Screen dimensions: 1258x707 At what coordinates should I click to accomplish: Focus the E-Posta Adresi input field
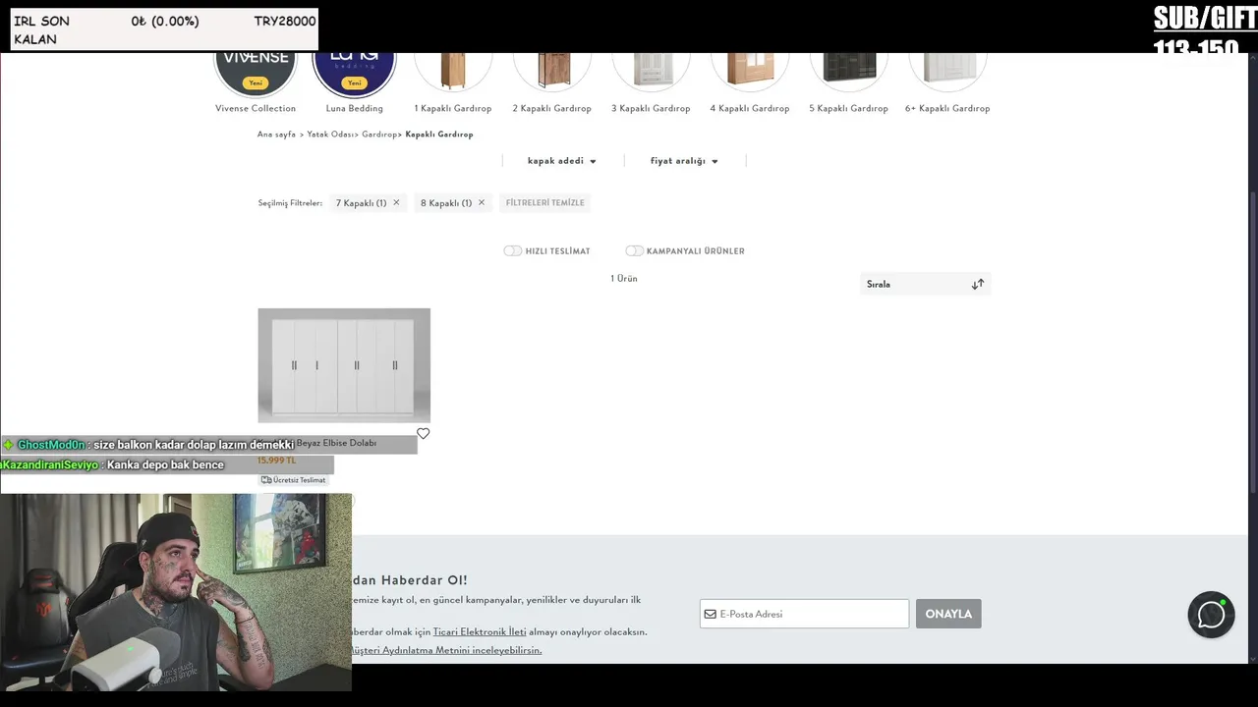click(x=804, y=614)
